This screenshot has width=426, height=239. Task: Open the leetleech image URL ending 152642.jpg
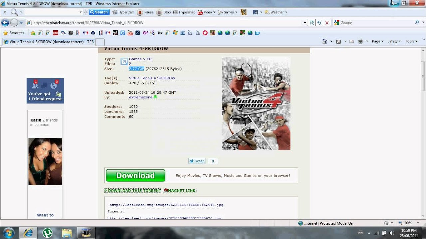(166, 205)
